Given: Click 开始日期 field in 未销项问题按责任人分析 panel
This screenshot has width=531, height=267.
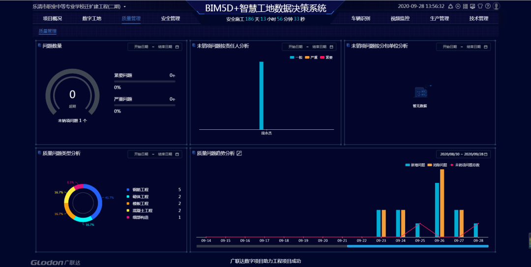Looking at the screenshot, I should (x=295, y=47).
